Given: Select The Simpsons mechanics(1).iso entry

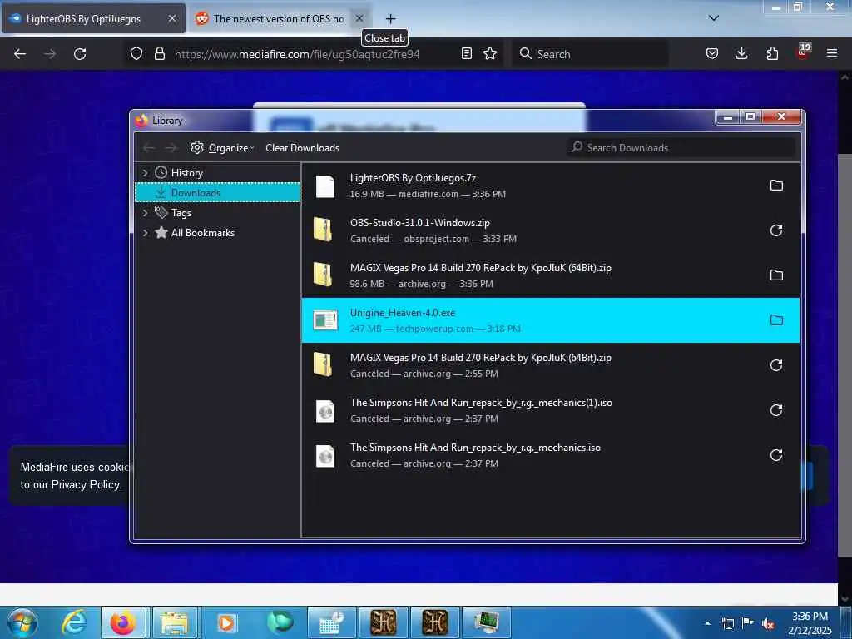Looking at the screenshot, I should (551, 410).
